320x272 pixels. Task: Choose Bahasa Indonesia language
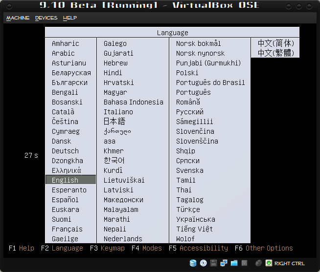tap(134, 102)
